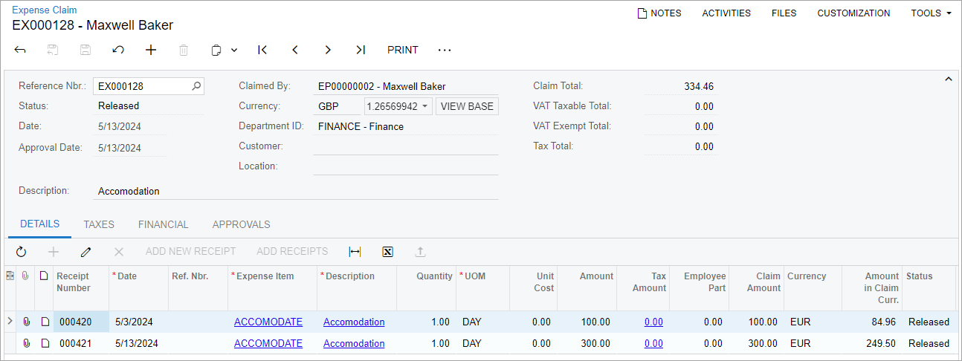This screenshot has width=962, height=361.
Task: Go to the first record
Action: [262, 50]
